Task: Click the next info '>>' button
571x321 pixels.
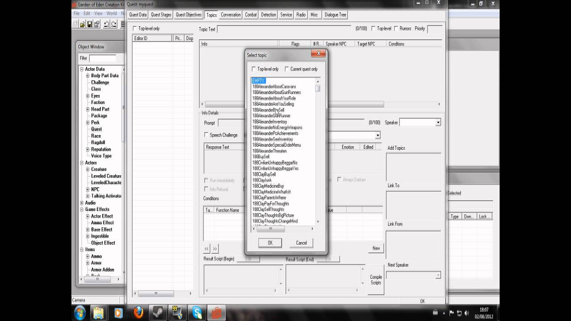Action: click(215, 248)
